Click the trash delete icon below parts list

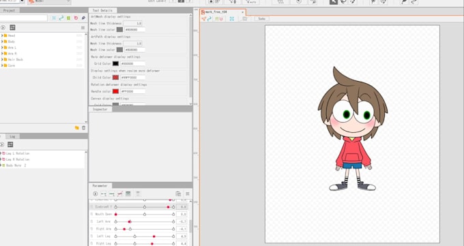(x=84, y=127)
